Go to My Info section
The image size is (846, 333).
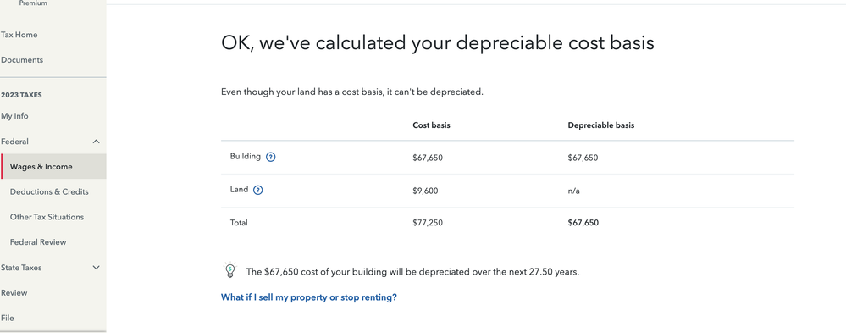(14, 116)
